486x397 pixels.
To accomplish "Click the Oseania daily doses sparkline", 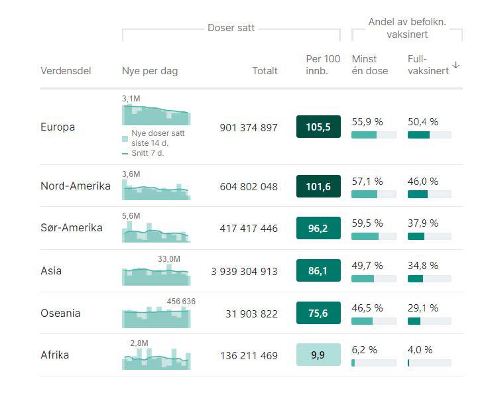I will pos(156,317).
